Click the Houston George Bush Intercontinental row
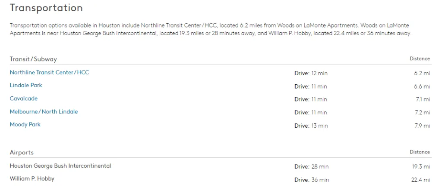442x190 pixels. click(x=60, y=166)
